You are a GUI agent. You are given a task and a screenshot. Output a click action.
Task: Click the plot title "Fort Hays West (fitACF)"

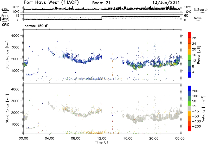coord(51,2)
